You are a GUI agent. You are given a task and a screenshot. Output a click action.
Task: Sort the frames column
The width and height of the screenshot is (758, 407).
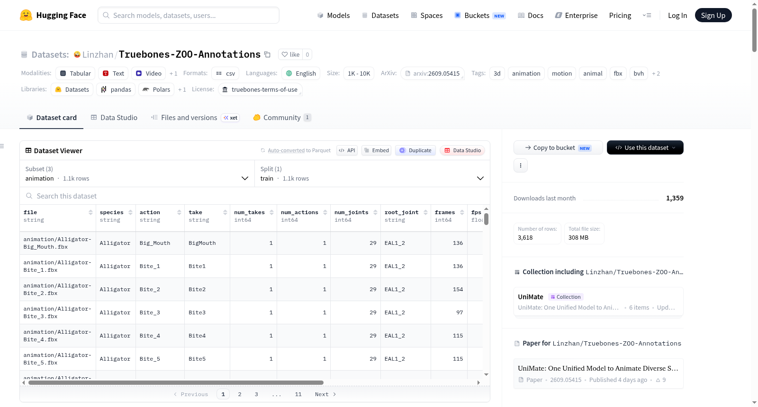coord(462,213)
